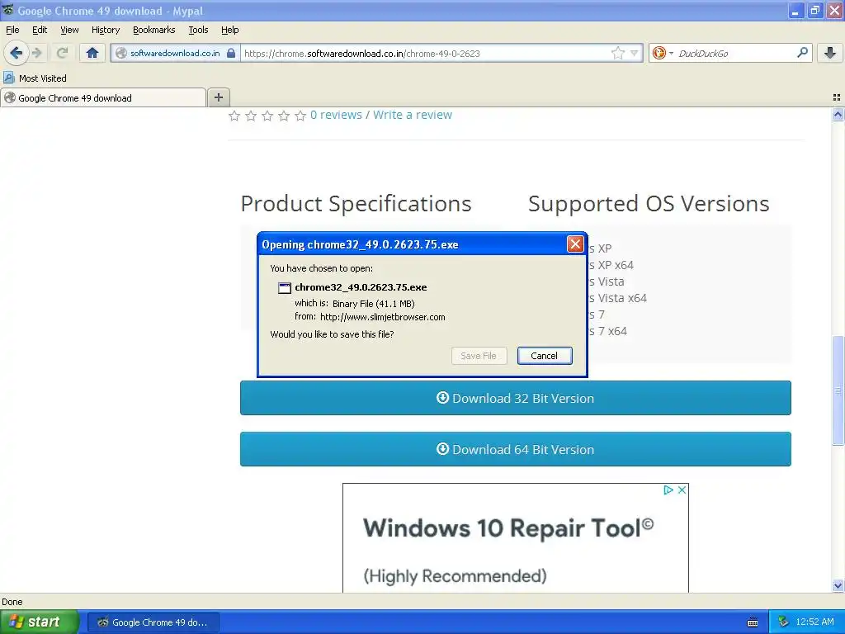Close the ad with X icon

682,490
